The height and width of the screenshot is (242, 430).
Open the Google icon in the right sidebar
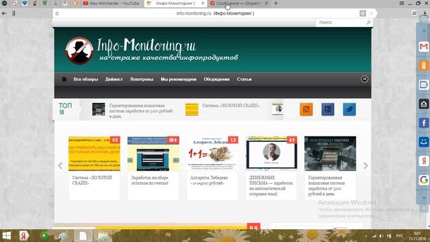[423, 179]
